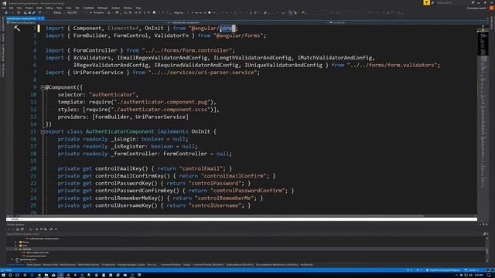This screenshot has width=495, height=278.
Task: Click './authenticator.component.pug' template path
Action: coord(162,102)
